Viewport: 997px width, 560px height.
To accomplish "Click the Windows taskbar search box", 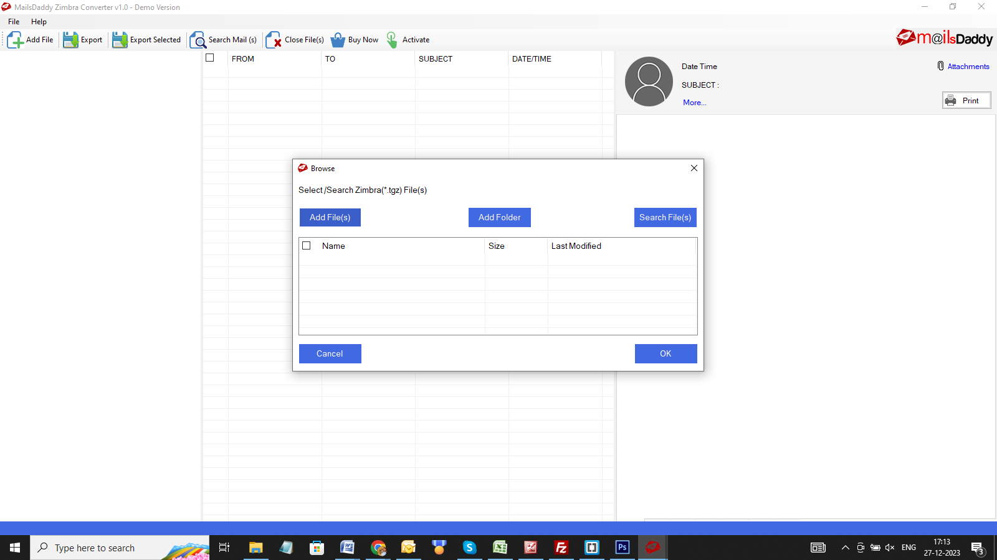I will point(120,548).
